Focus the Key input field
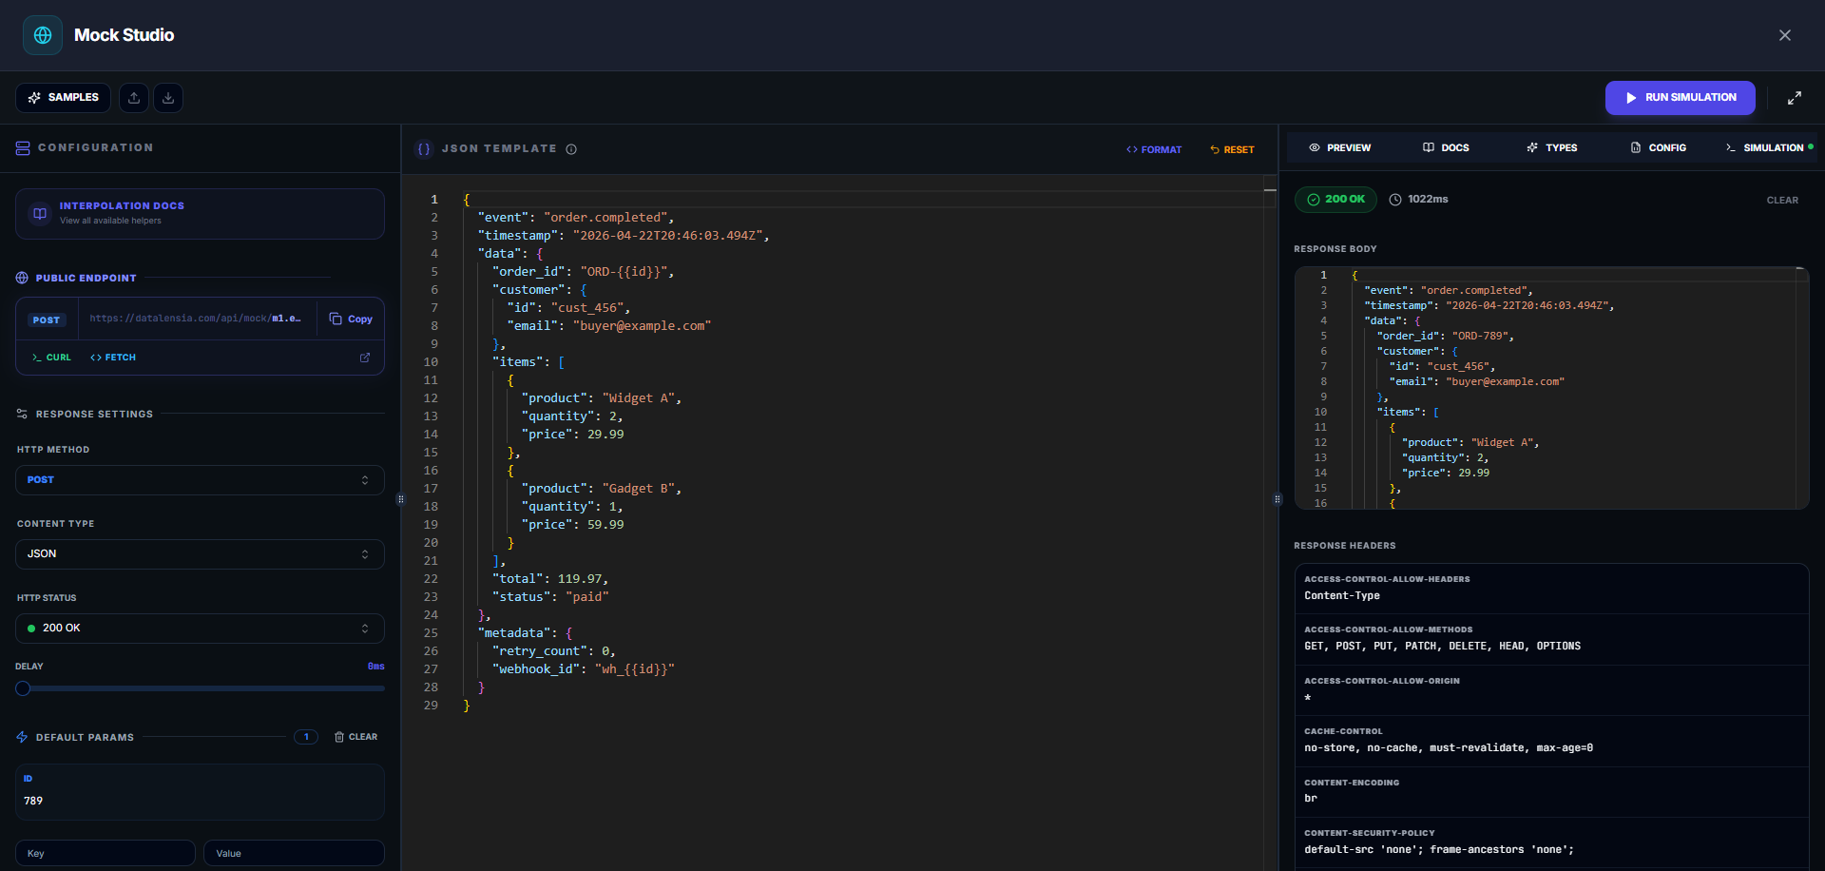 105,853
